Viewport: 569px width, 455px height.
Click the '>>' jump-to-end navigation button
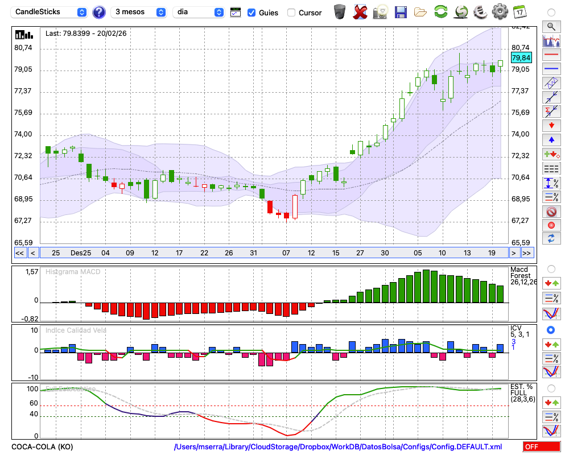coord(527,253)
